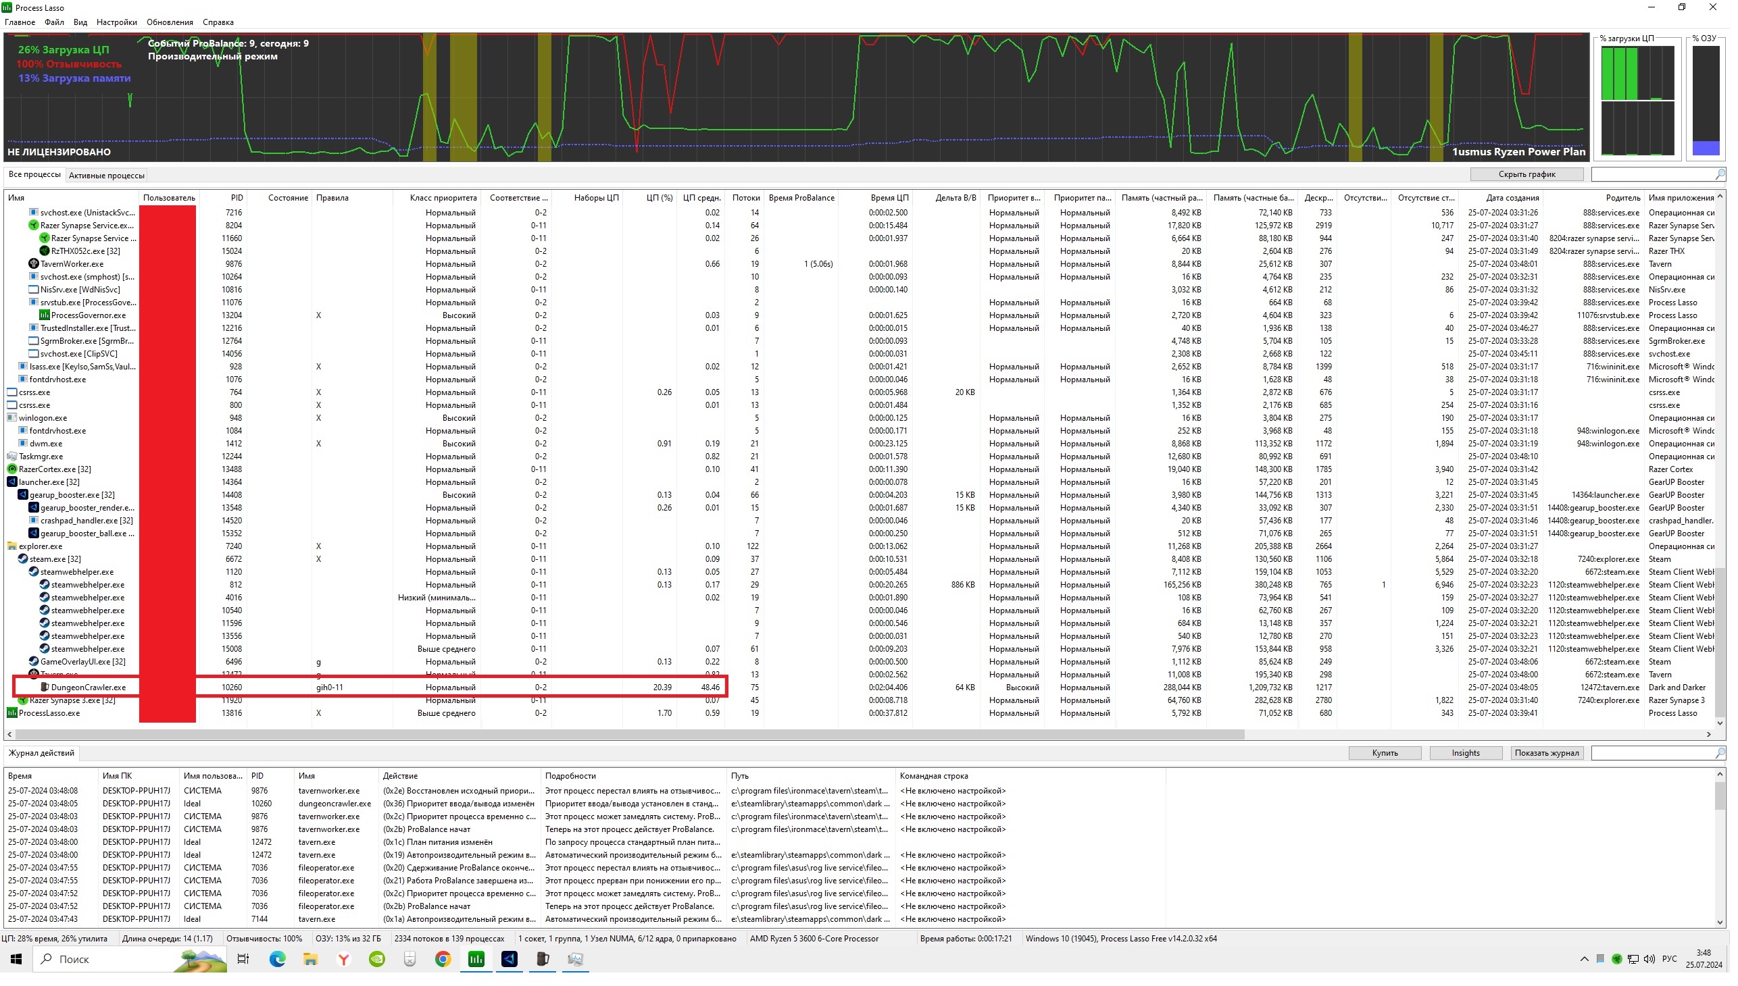1738x986 pixels.
Task: Open the Настройки menu
Action: (116, 22)
